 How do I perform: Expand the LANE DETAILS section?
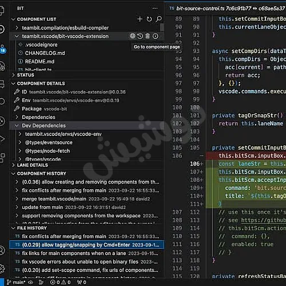(13, 165)
